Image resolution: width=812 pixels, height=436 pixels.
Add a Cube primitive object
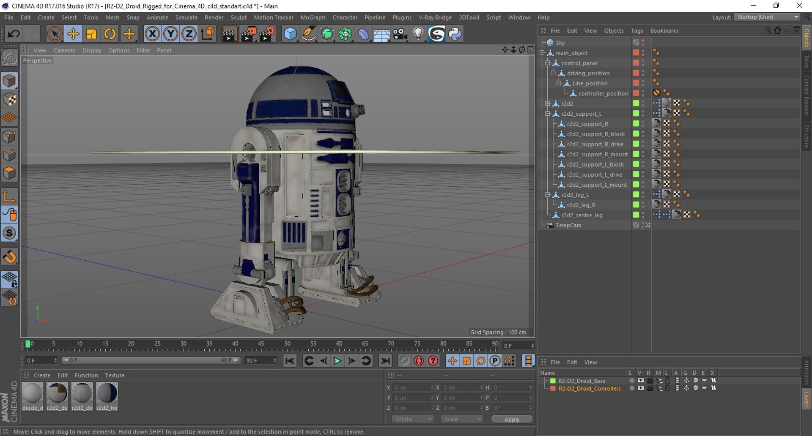point(290,34)
